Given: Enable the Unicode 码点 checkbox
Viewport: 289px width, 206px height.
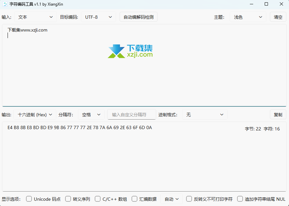Looking at the screenshot, I should [x=29, y=199].
